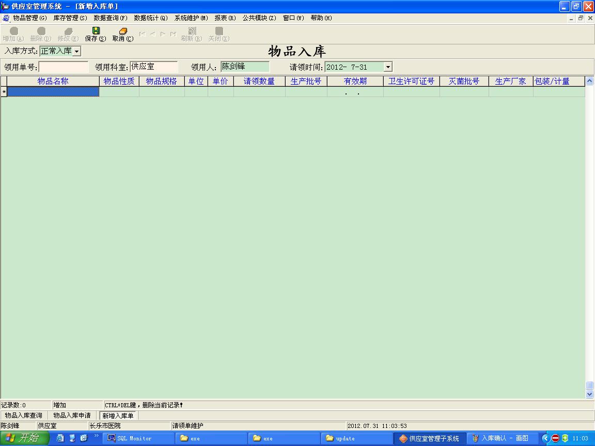The image size is (595, 446).
Task: Switch to the 物品入库申请 tab
Action: [x=72, y=416]
